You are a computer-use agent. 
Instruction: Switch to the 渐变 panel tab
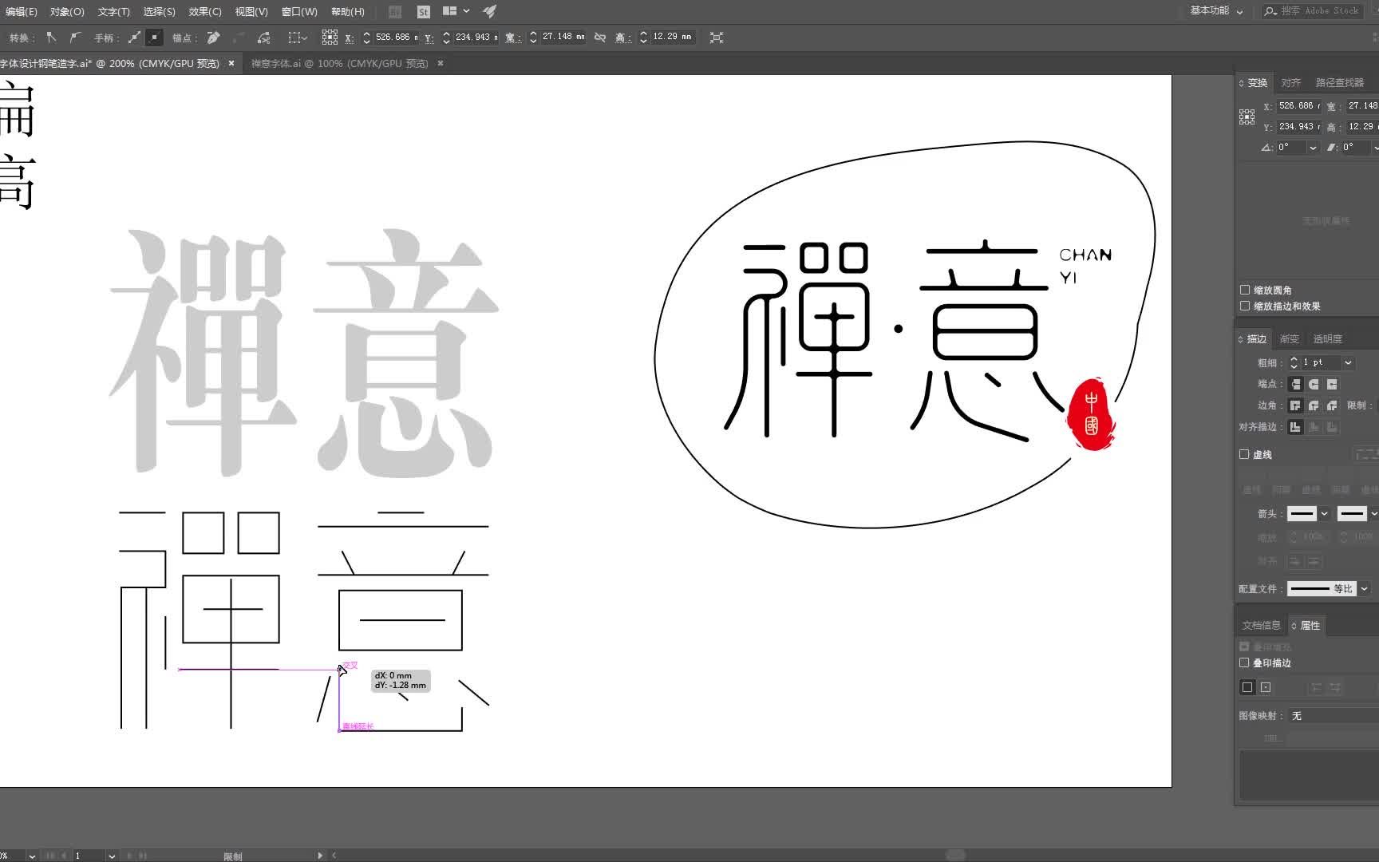tap(1290, 339)
